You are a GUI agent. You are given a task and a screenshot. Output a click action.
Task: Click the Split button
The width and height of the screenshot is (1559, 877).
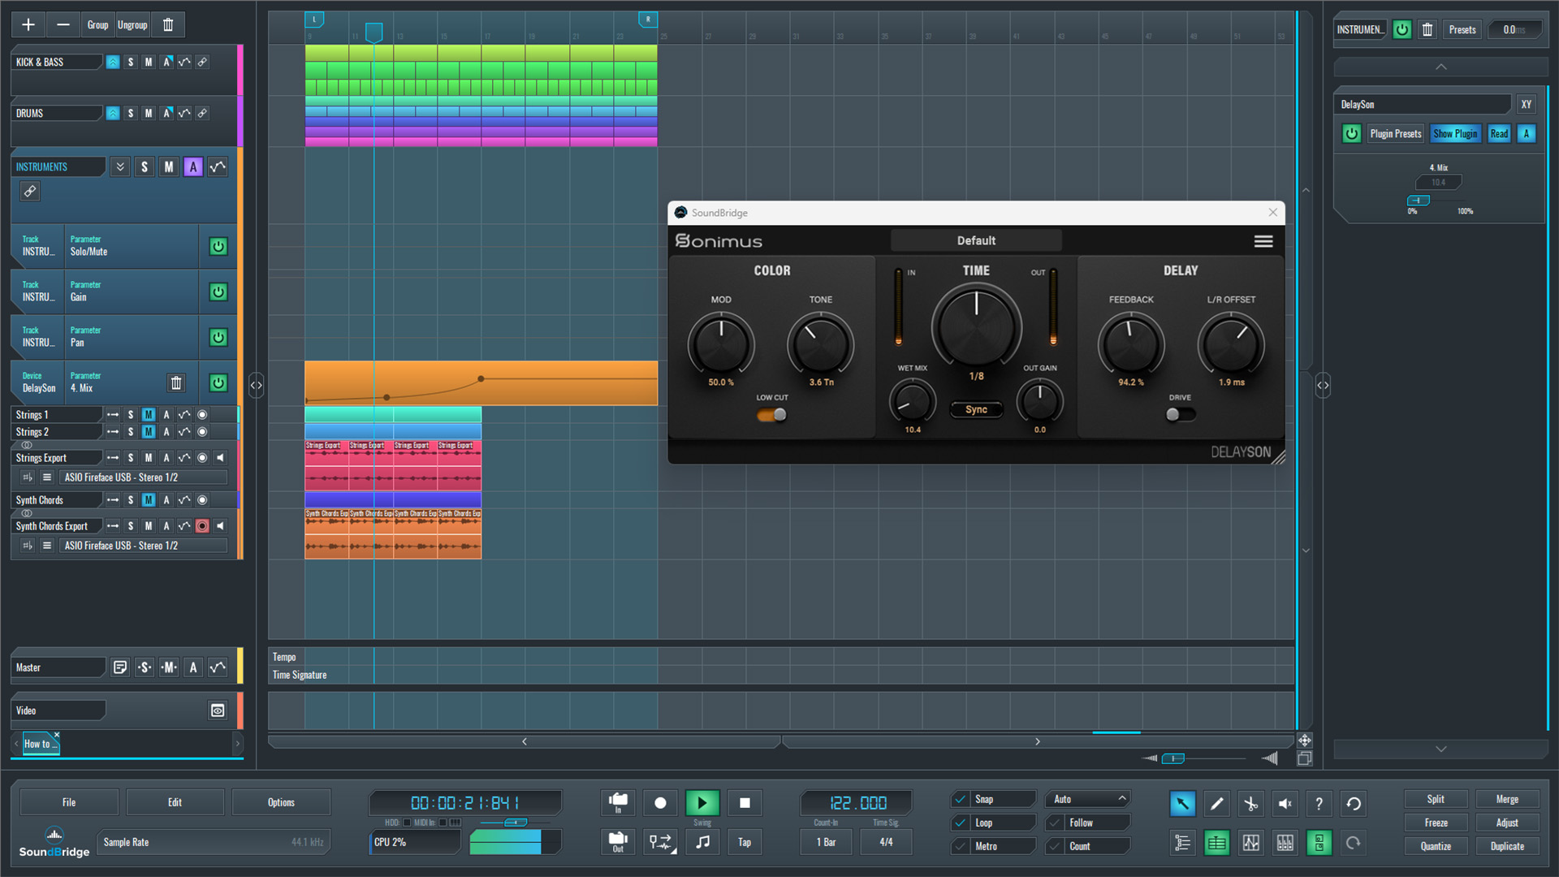pos(1436,799)
